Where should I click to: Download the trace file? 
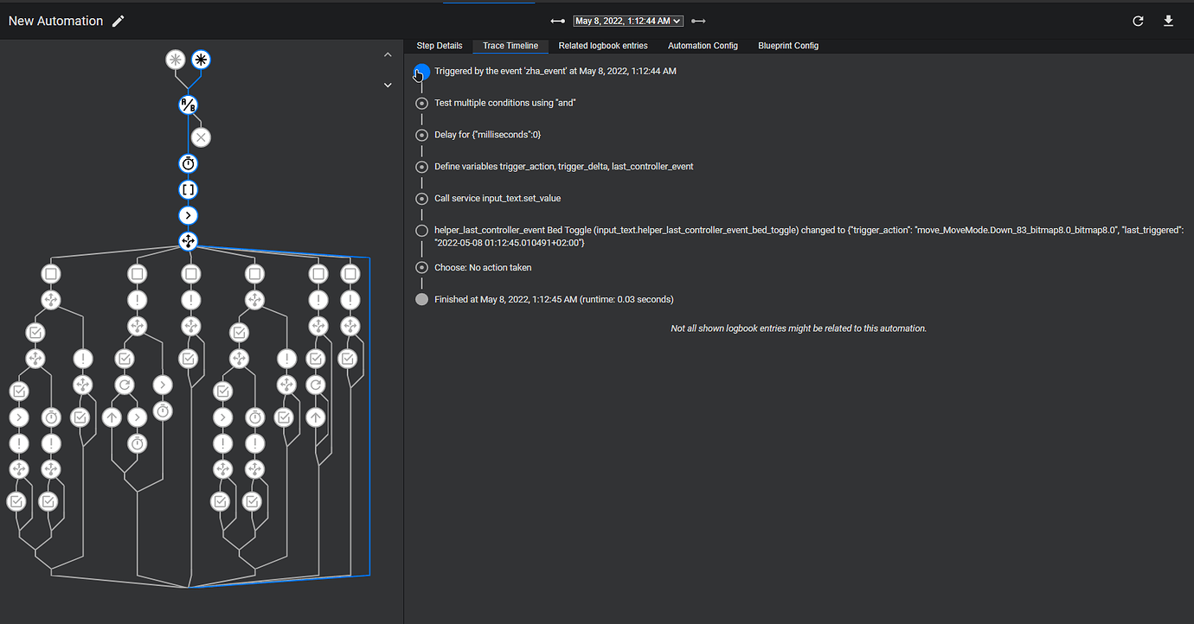click(1168, 21)
